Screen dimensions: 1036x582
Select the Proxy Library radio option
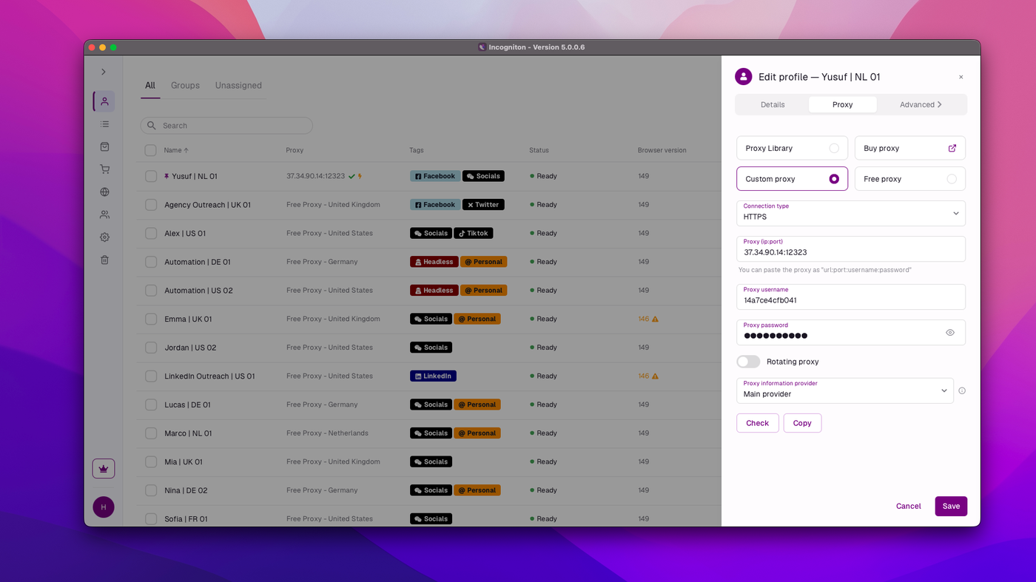pyautogui.click(x=834, y=148)
